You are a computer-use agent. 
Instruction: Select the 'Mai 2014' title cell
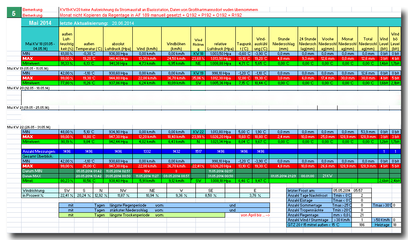(40, 23)
